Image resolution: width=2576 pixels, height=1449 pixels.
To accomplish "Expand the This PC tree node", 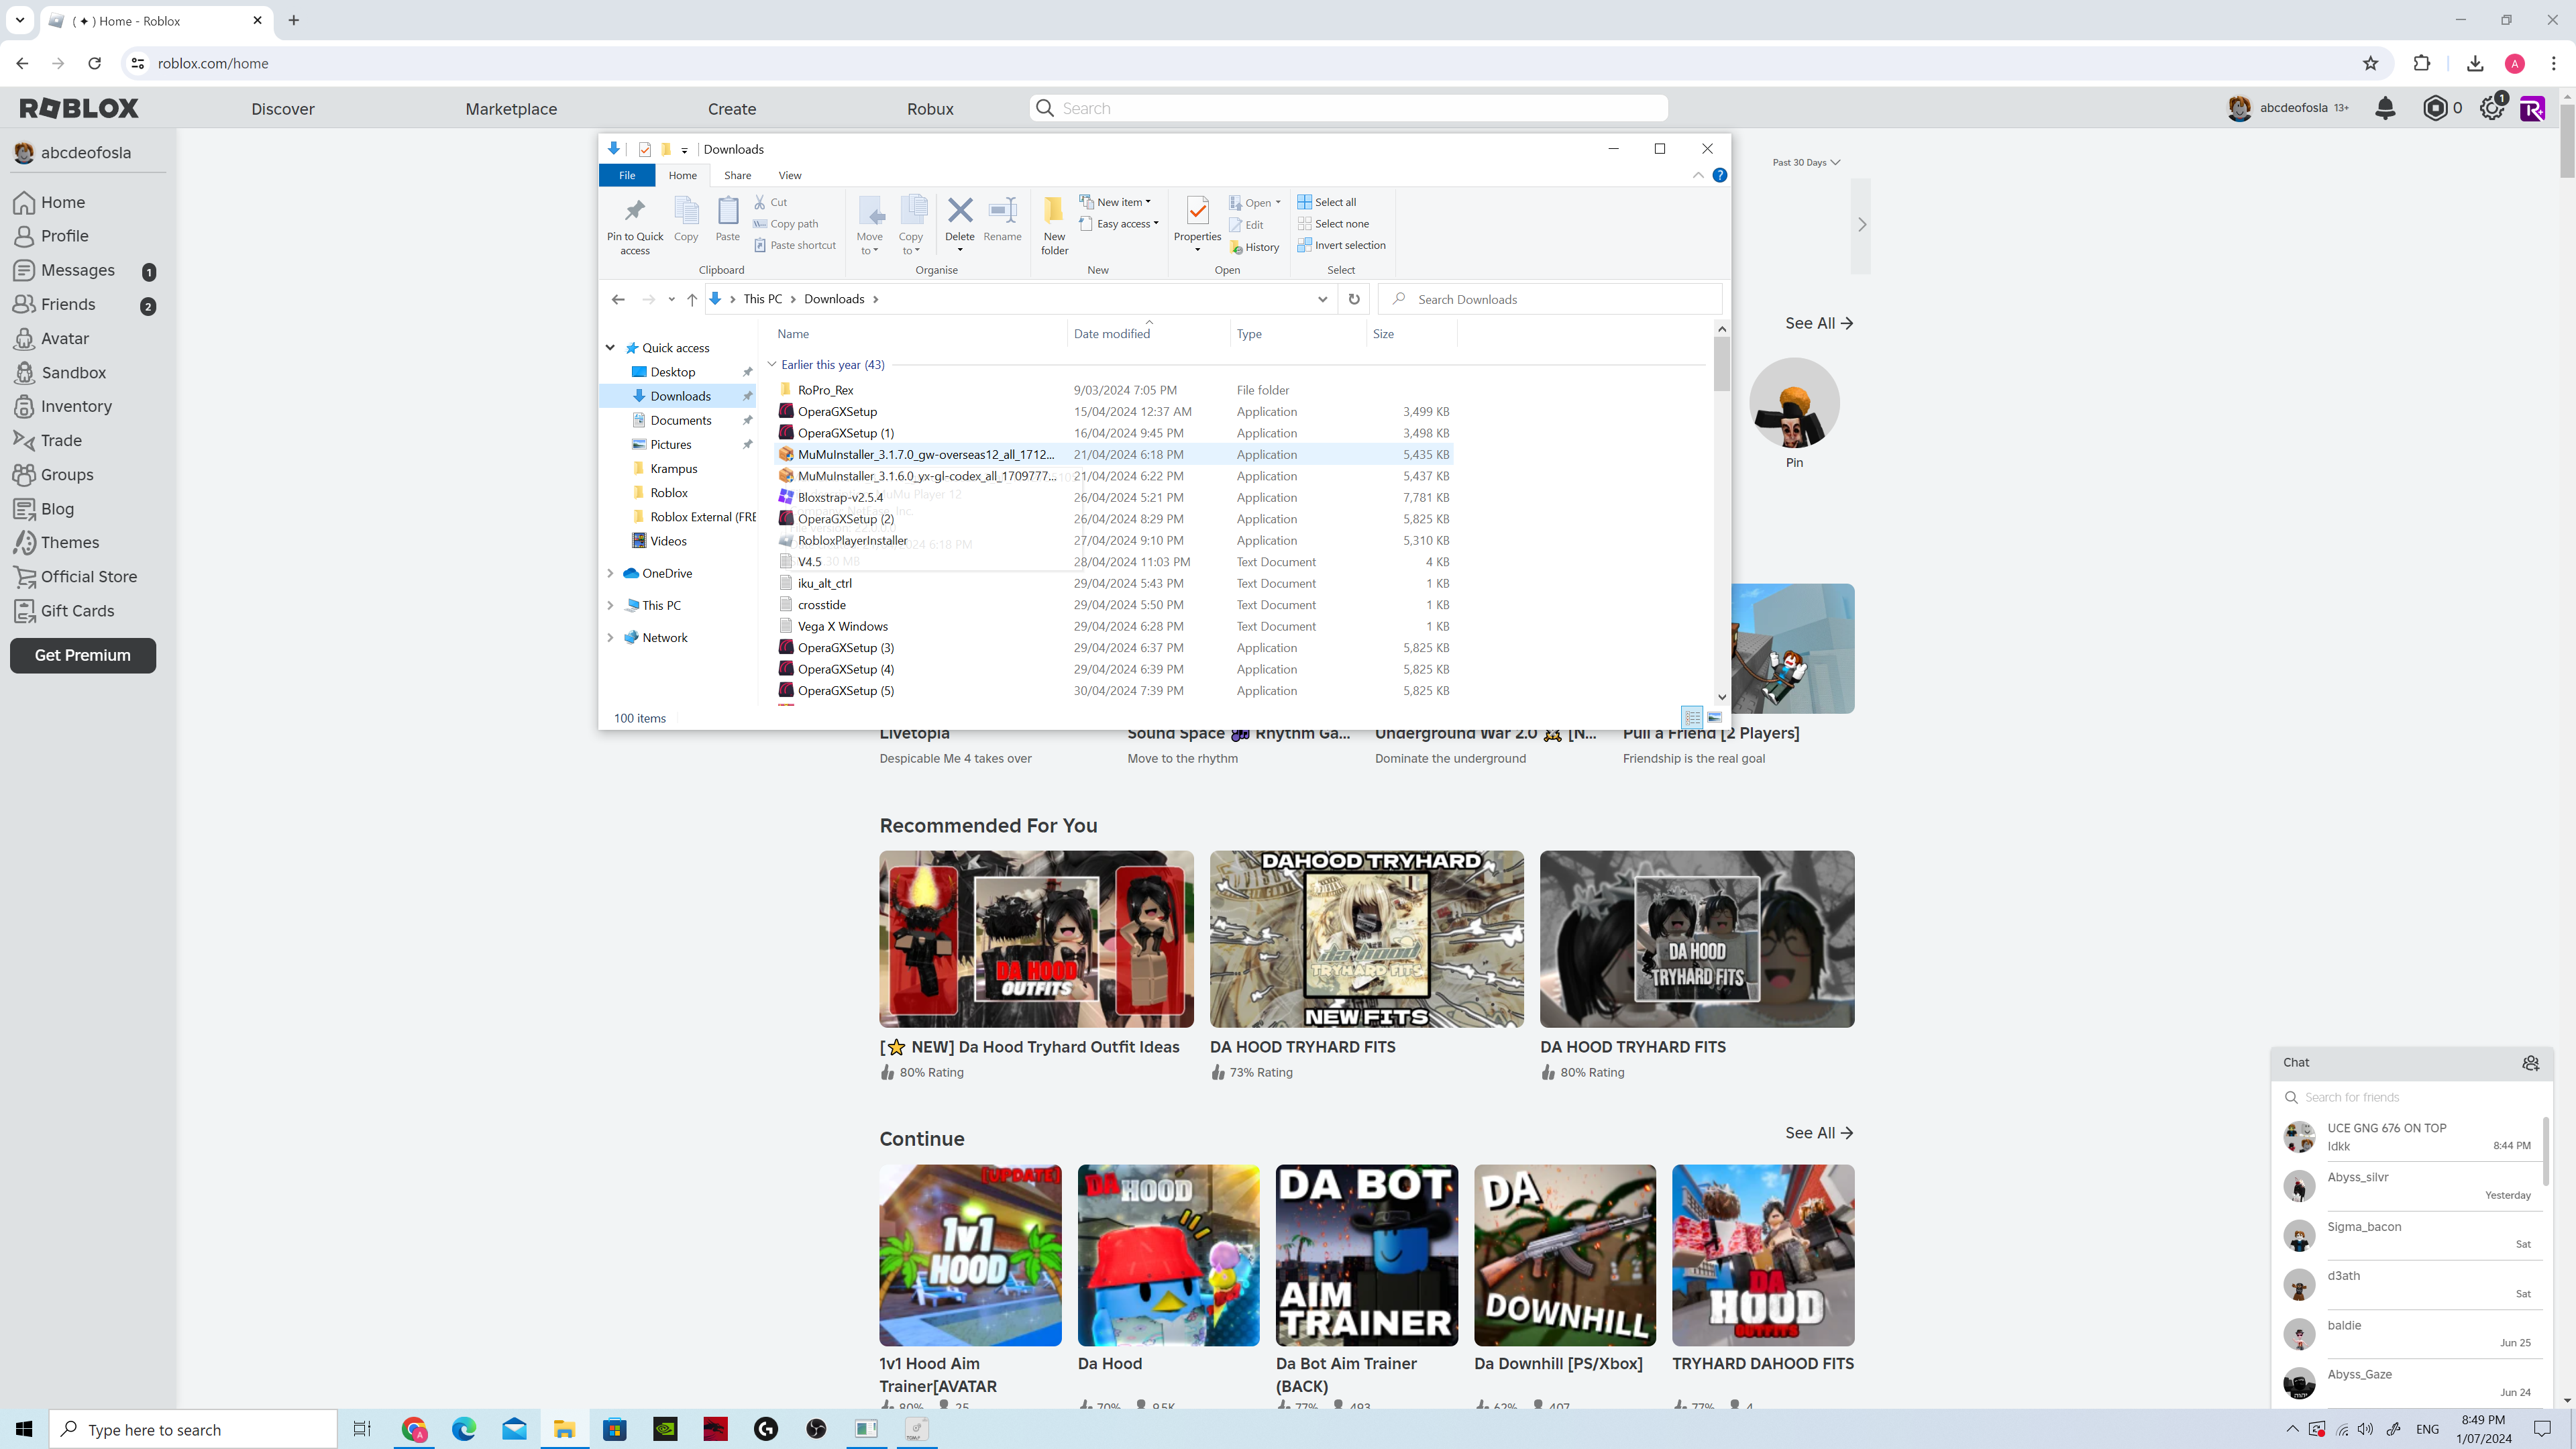I will (x=610, y=605).
